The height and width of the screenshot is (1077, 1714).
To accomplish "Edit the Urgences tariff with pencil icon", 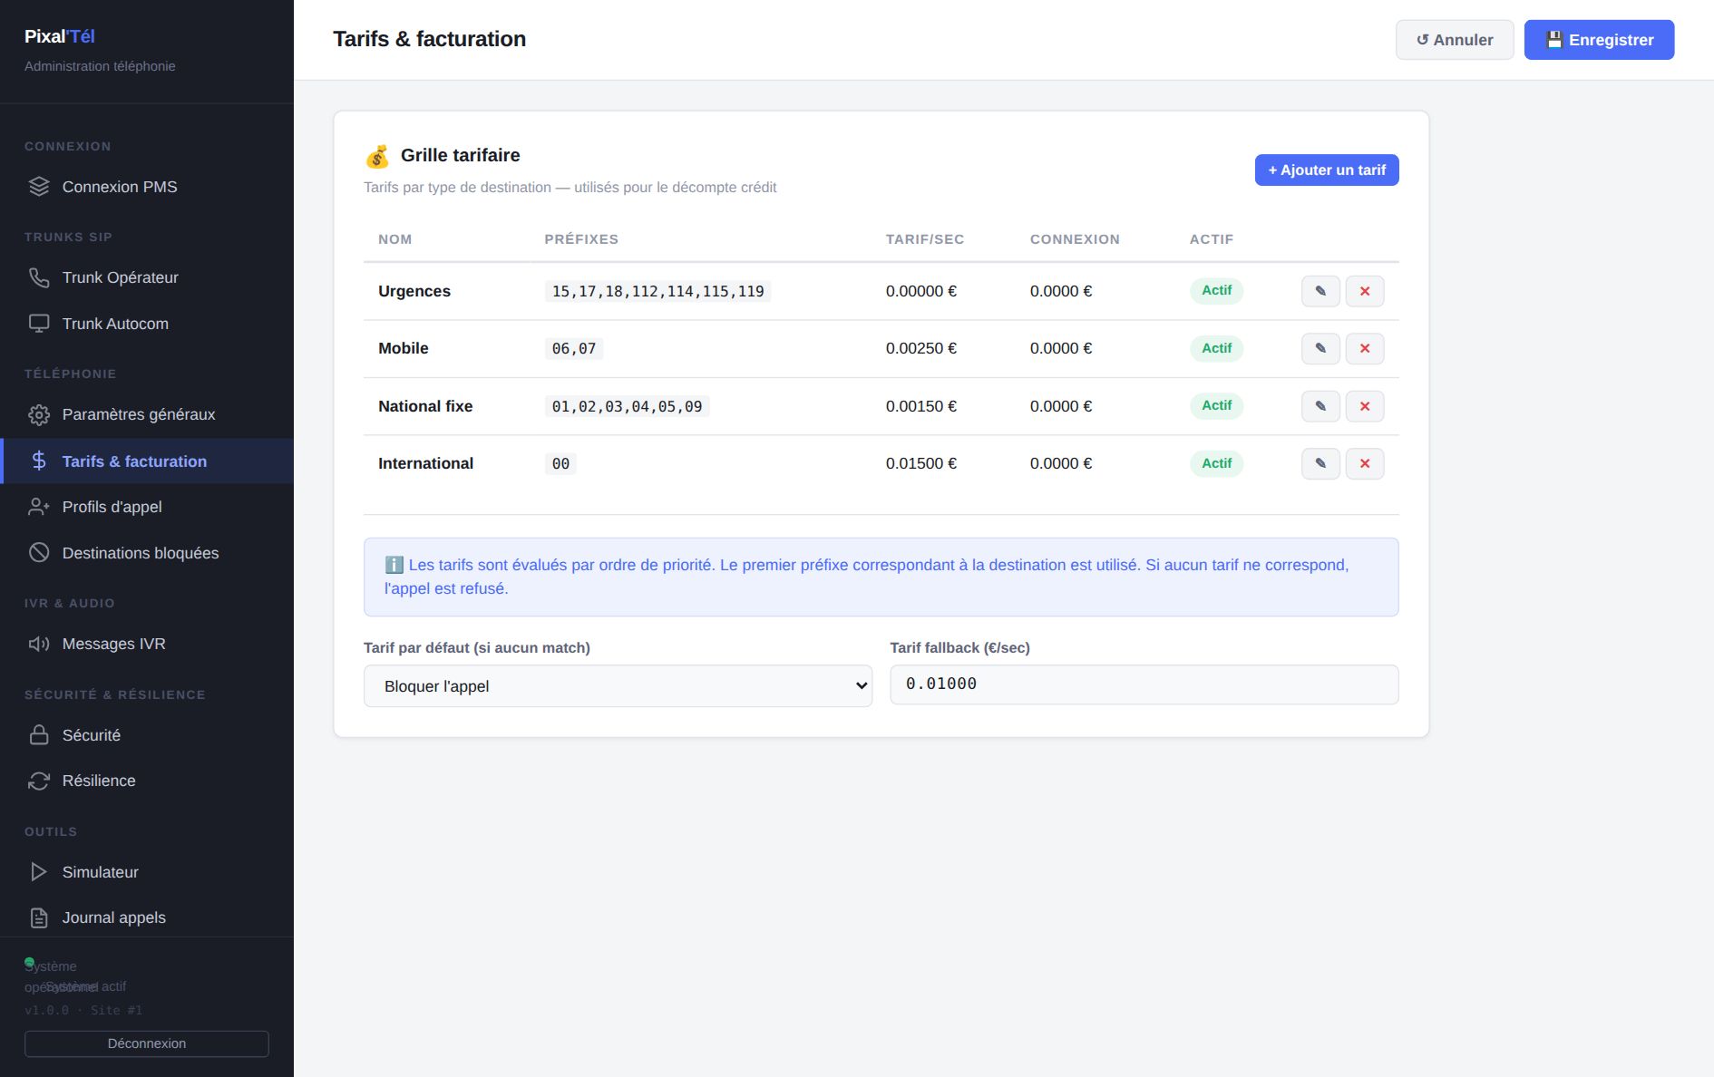I will click(1320, 291).
